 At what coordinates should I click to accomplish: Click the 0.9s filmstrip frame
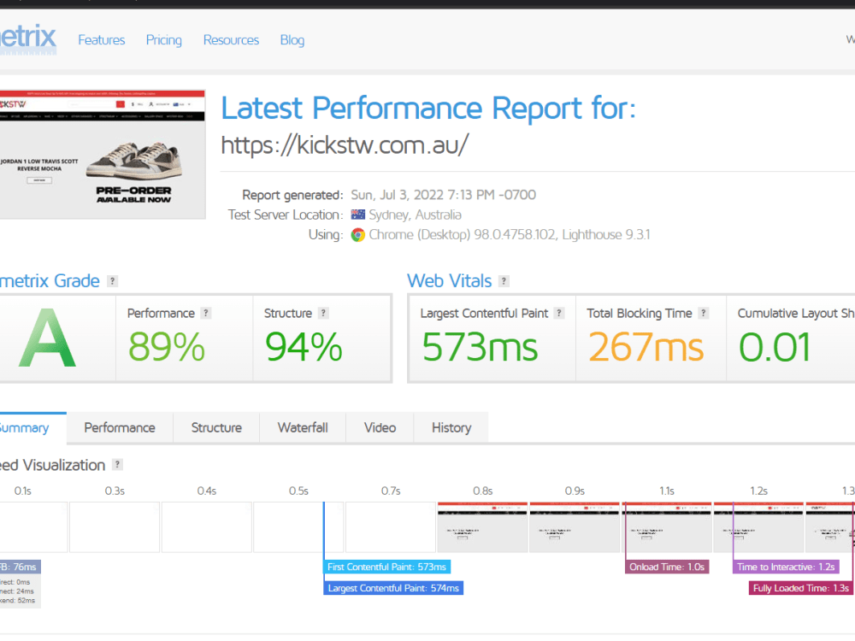575,527
